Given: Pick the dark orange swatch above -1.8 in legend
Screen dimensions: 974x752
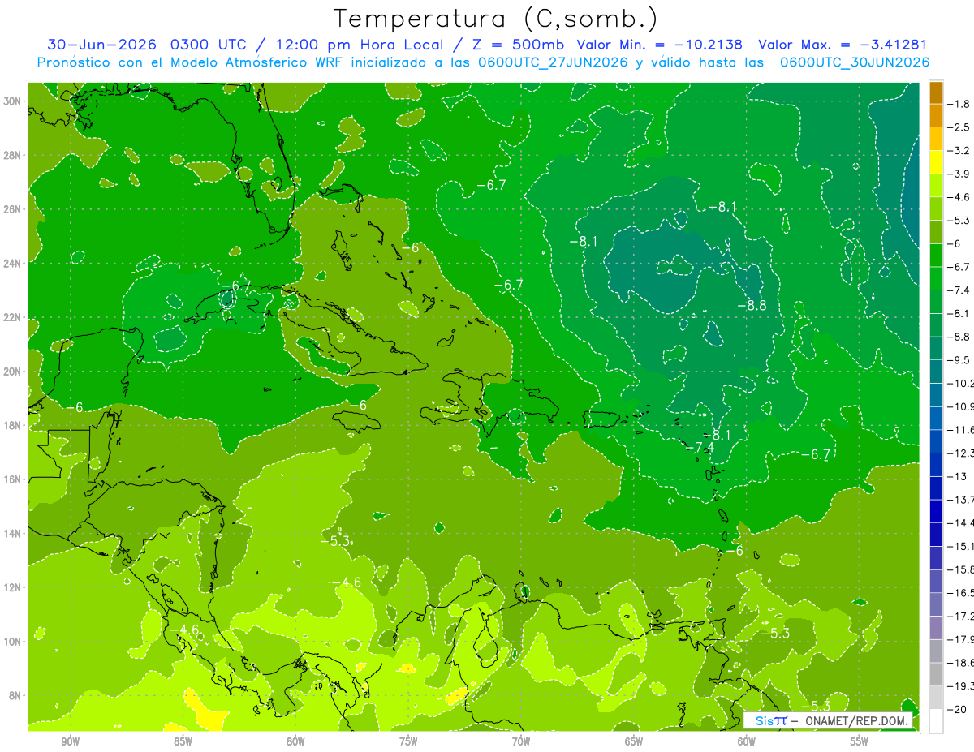Looking at the screenshot, I should click(936, 92).
